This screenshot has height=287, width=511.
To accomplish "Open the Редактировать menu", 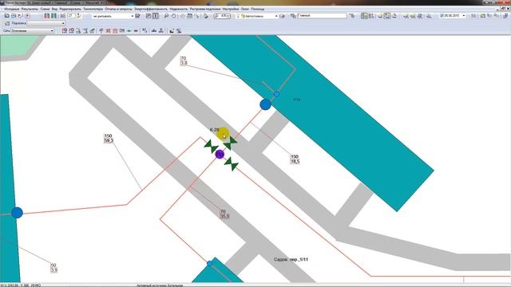I will click(x=70, y=9).
